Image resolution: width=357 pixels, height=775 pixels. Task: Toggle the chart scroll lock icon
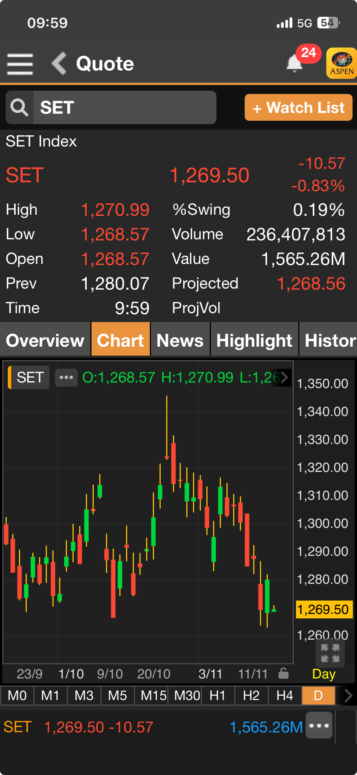(284, 674)
